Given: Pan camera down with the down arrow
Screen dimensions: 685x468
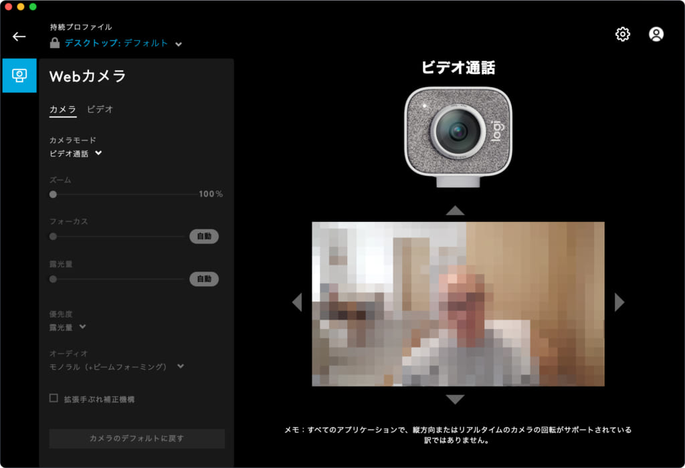Looking at the screenshot, I should point(455,399).
